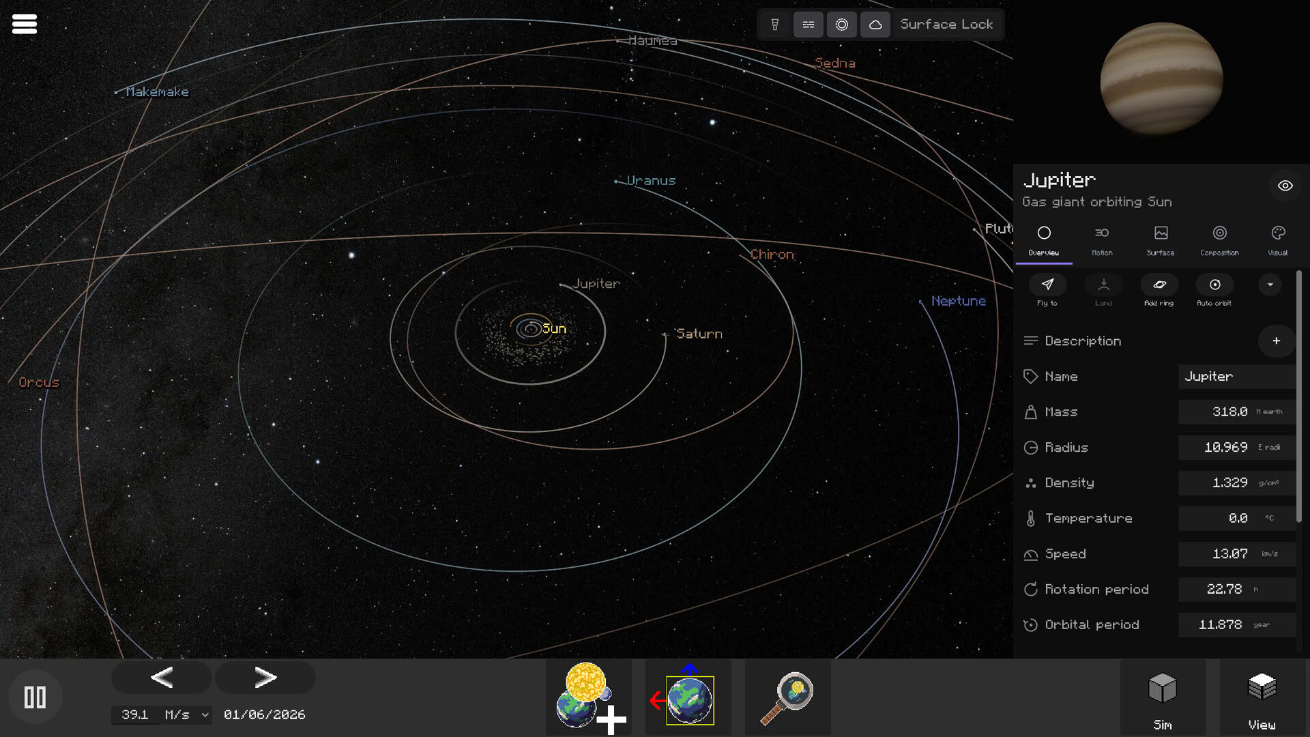Toggle the cloud icon in top toolbar
Image resolution: width=1310 pixels, height=737 pixels.
point(875,25)
